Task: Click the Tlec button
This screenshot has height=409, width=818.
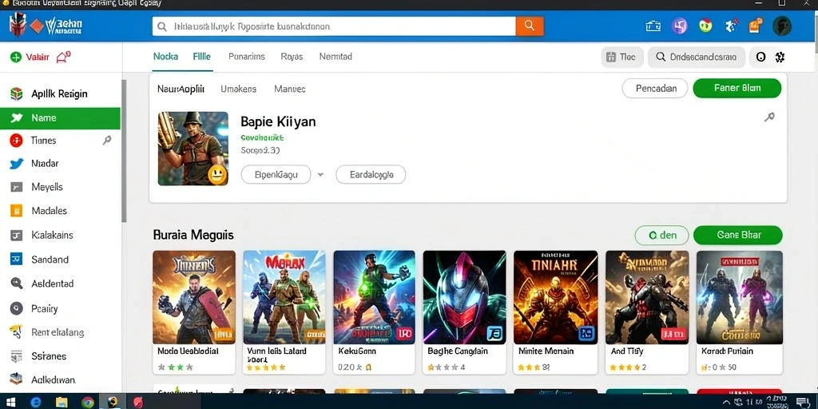Action: (621, 58)
